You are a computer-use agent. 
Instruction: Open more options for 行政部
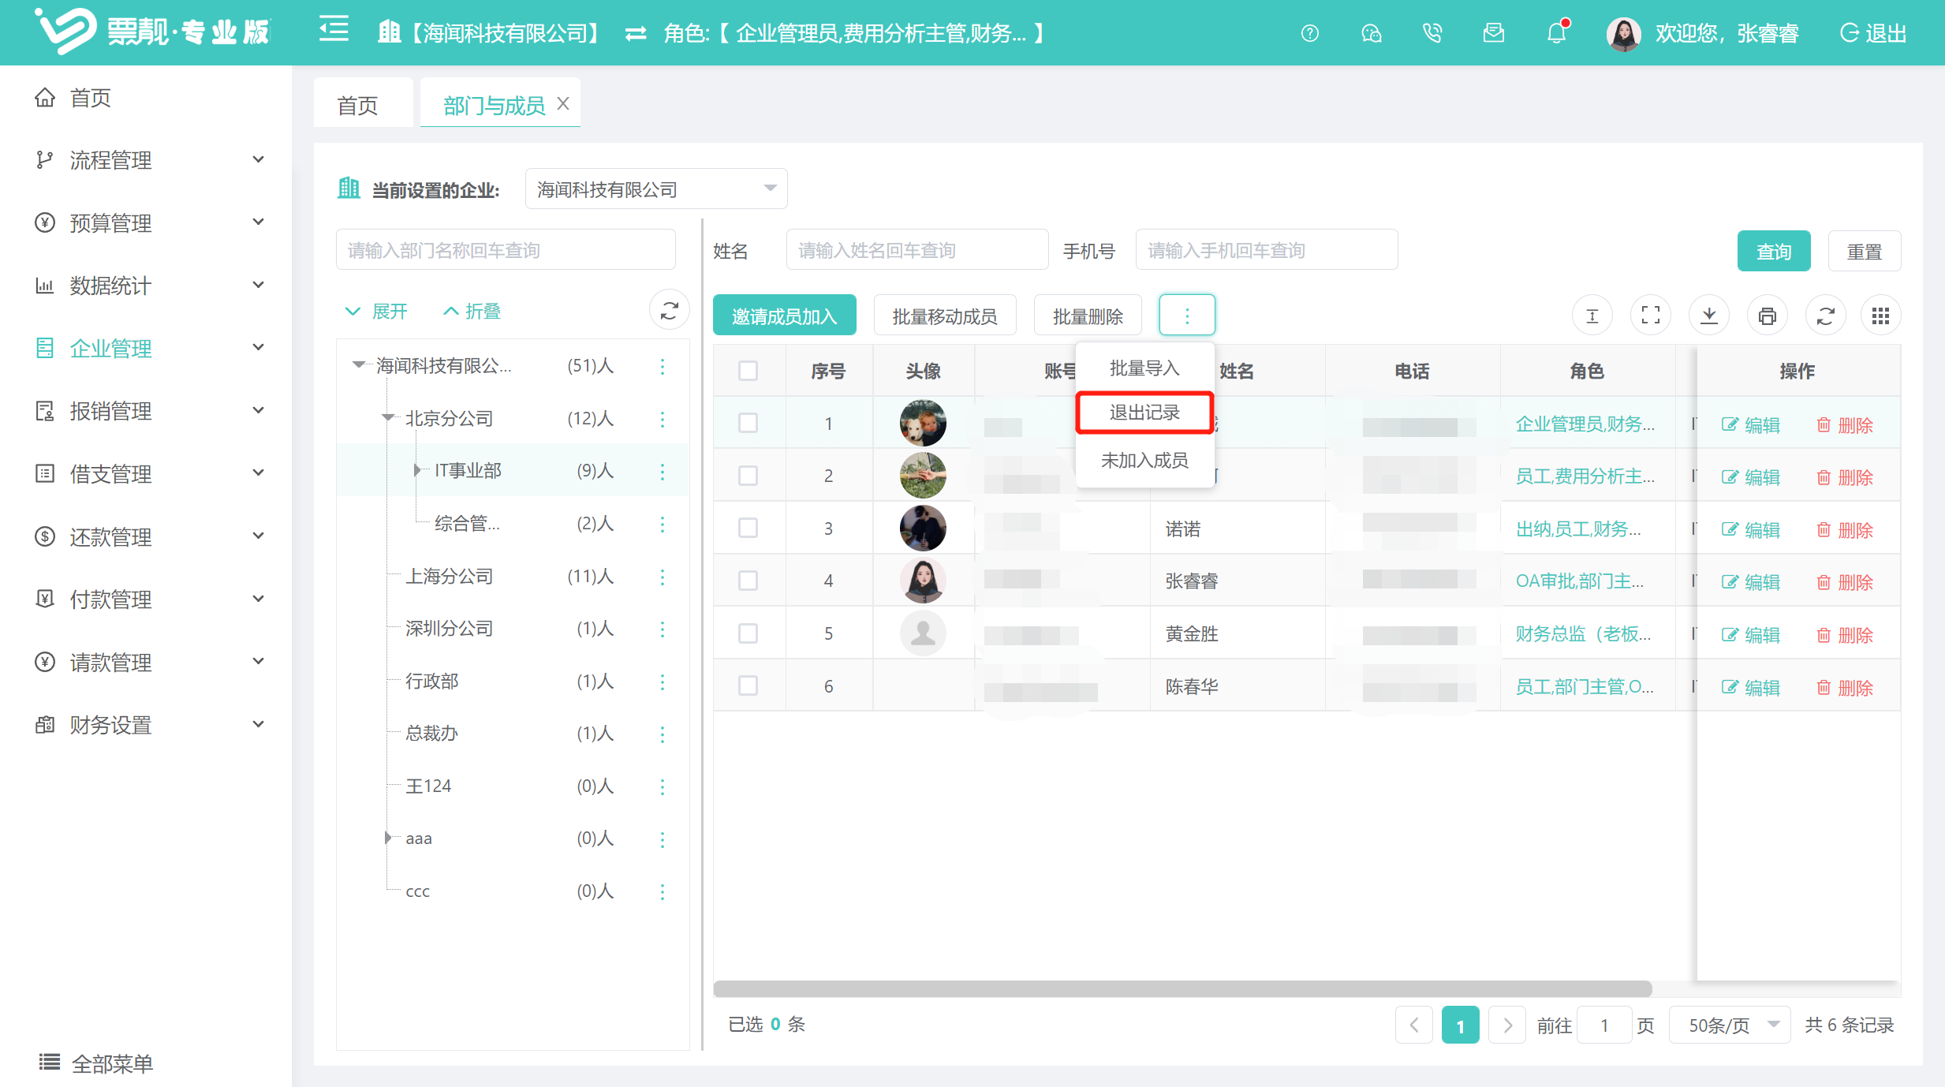[663, 682]
